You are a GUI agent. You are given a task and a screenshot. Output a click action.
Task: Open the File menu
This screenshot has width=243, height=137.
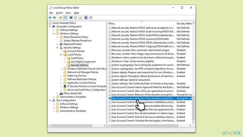click(x=51, y=13)
